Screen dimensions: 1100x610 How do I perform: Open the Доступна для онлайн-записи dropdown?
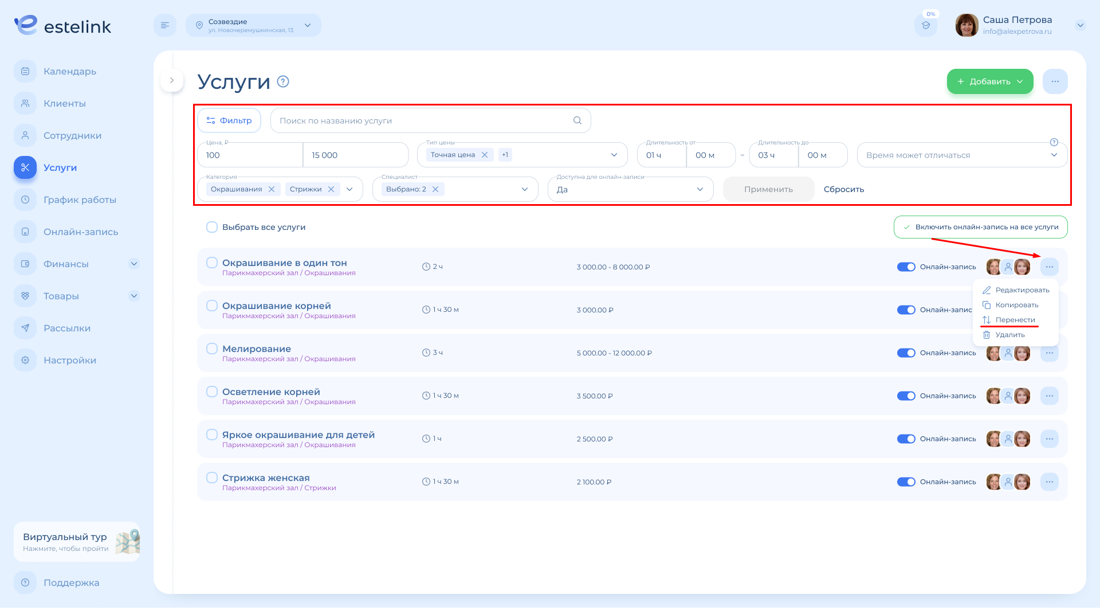point(630,189)
